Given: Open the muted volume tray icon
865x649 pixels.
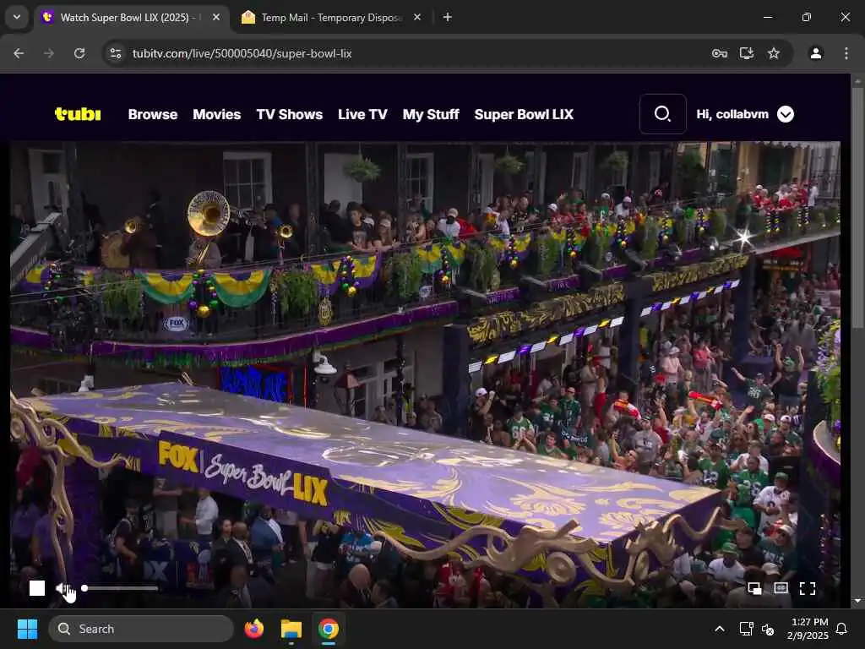Looking at the screenshot, I should [767, 629].
